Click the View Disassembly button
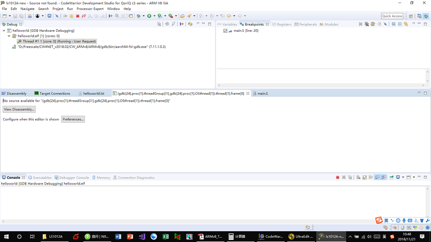431x242 pixels. (19, 109)
